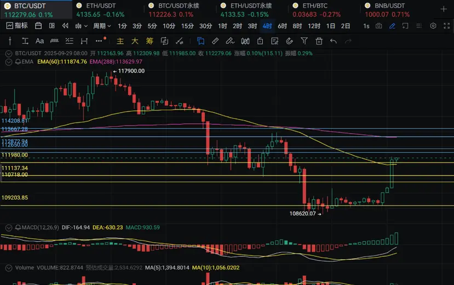This screenshot has height=285, width=454.
Task: Click the trend line swap icon
Action: click(x=179, y=41)
